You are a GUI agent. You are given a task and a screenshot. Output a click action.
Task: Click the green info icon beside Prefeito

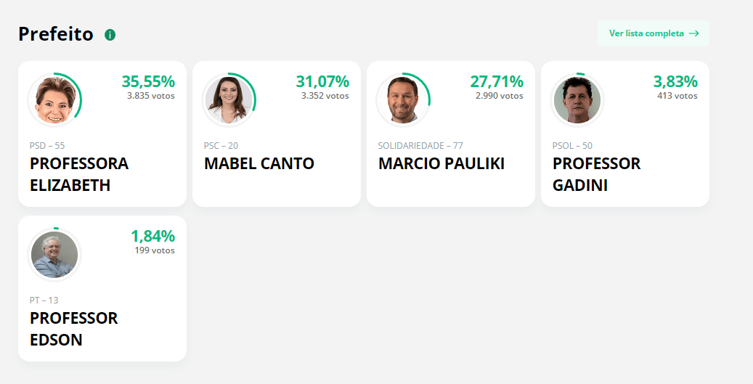110,35
